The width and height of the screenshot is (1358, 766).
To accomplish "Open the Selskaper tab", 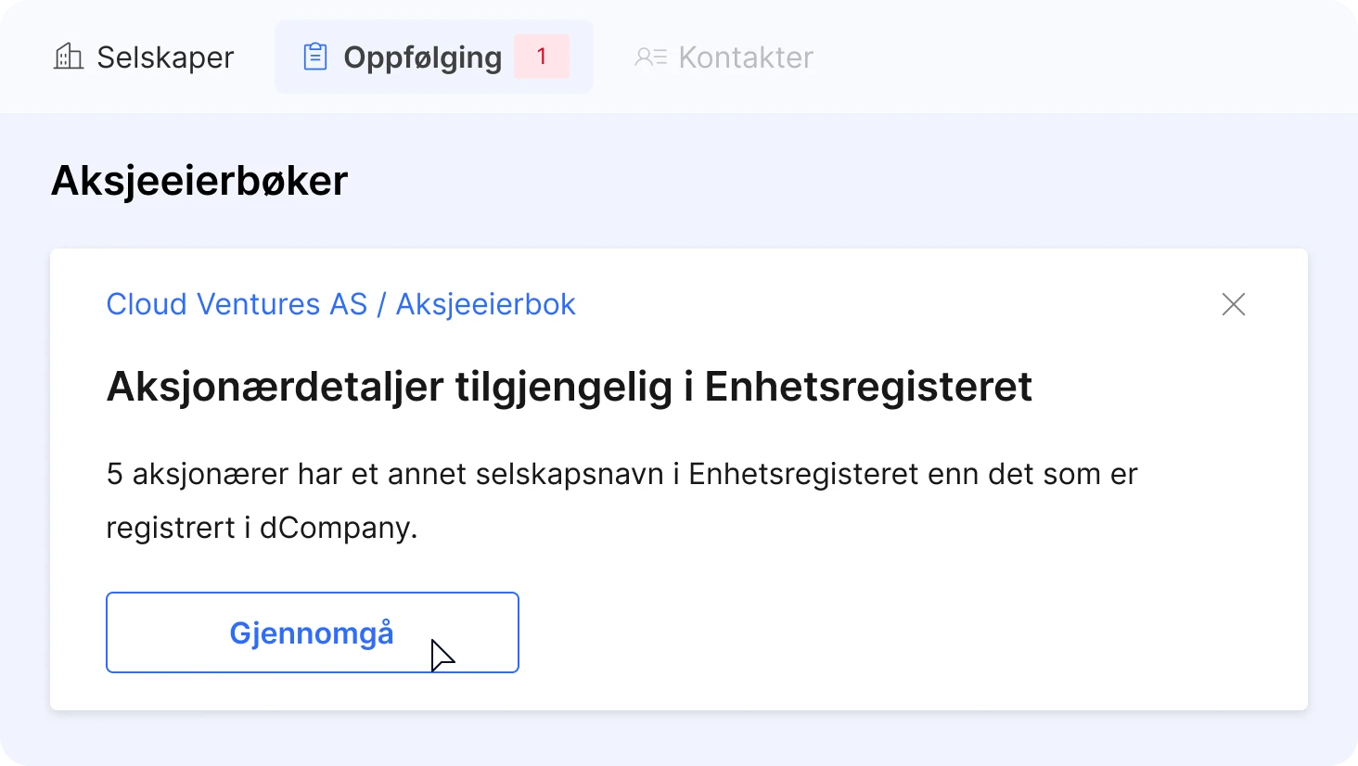I will coord(165,57).
